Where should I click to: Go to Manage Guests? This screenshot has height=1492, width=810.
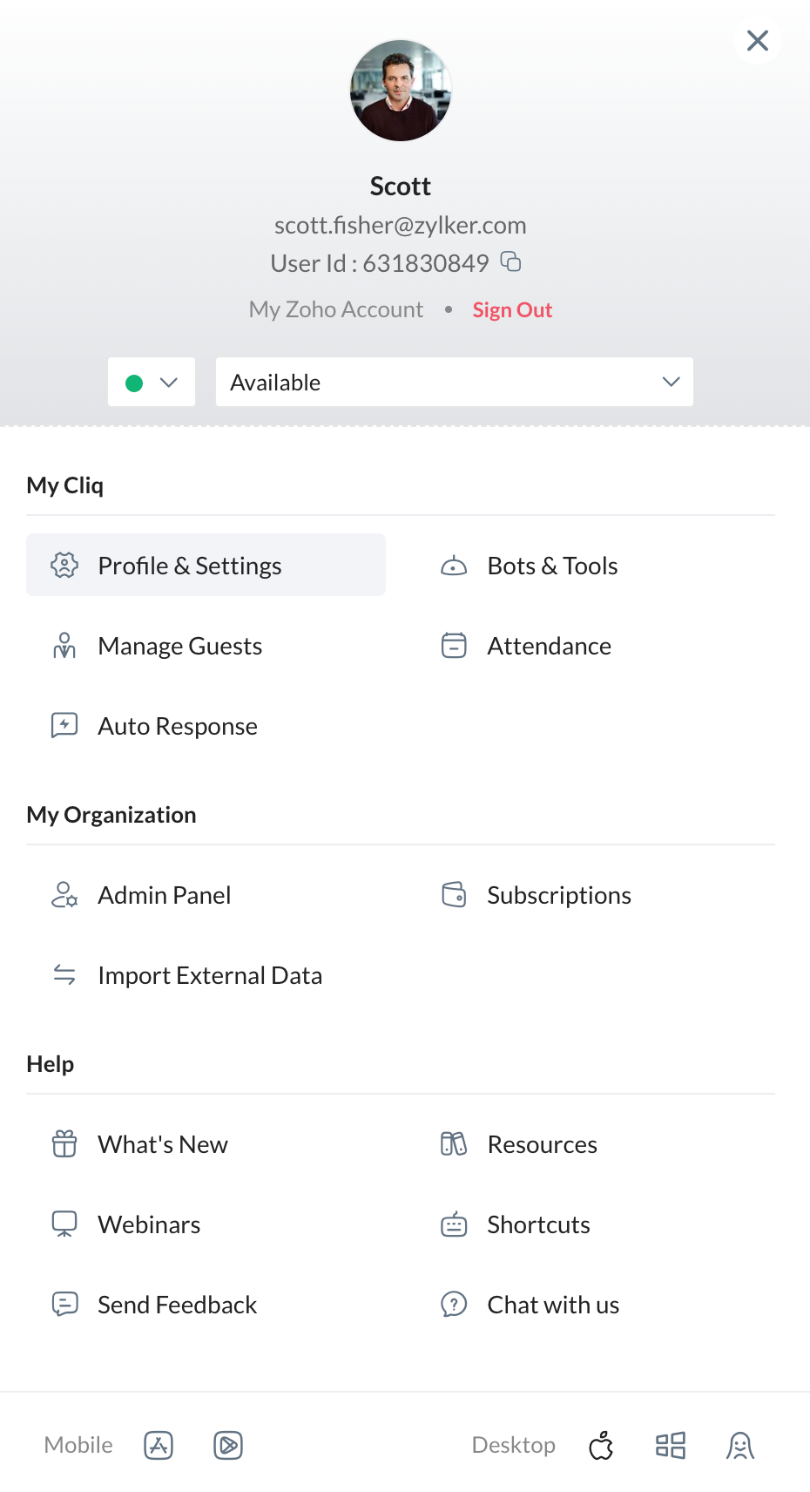[x=179, y=646]
